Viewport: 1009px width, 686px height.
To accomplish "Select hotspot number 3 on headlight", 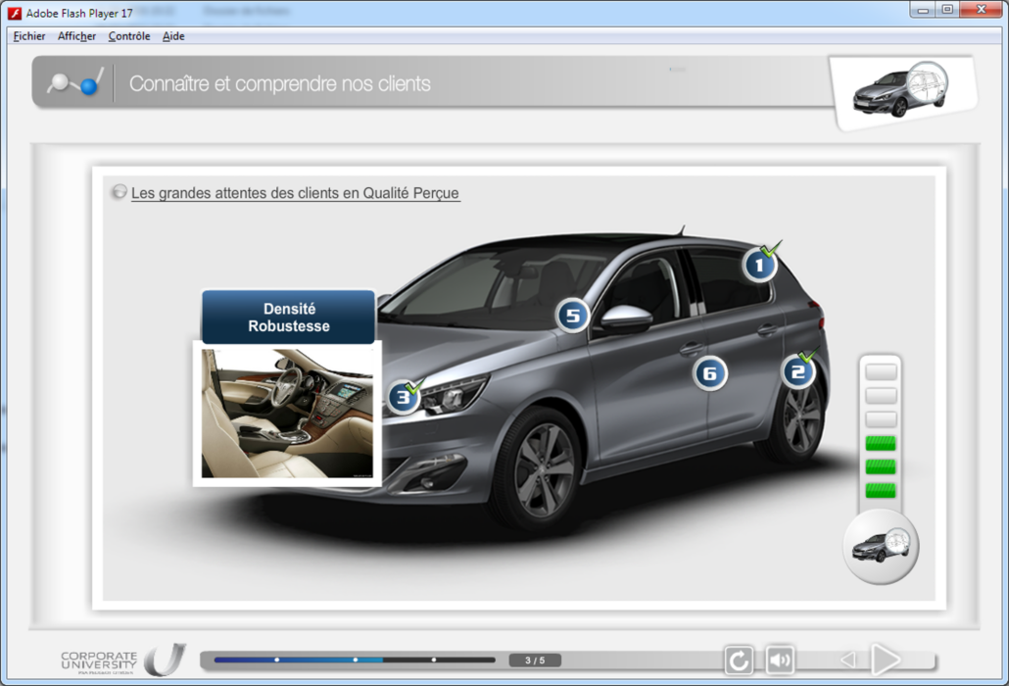I will pyautogui.click(x=404, y=397).
